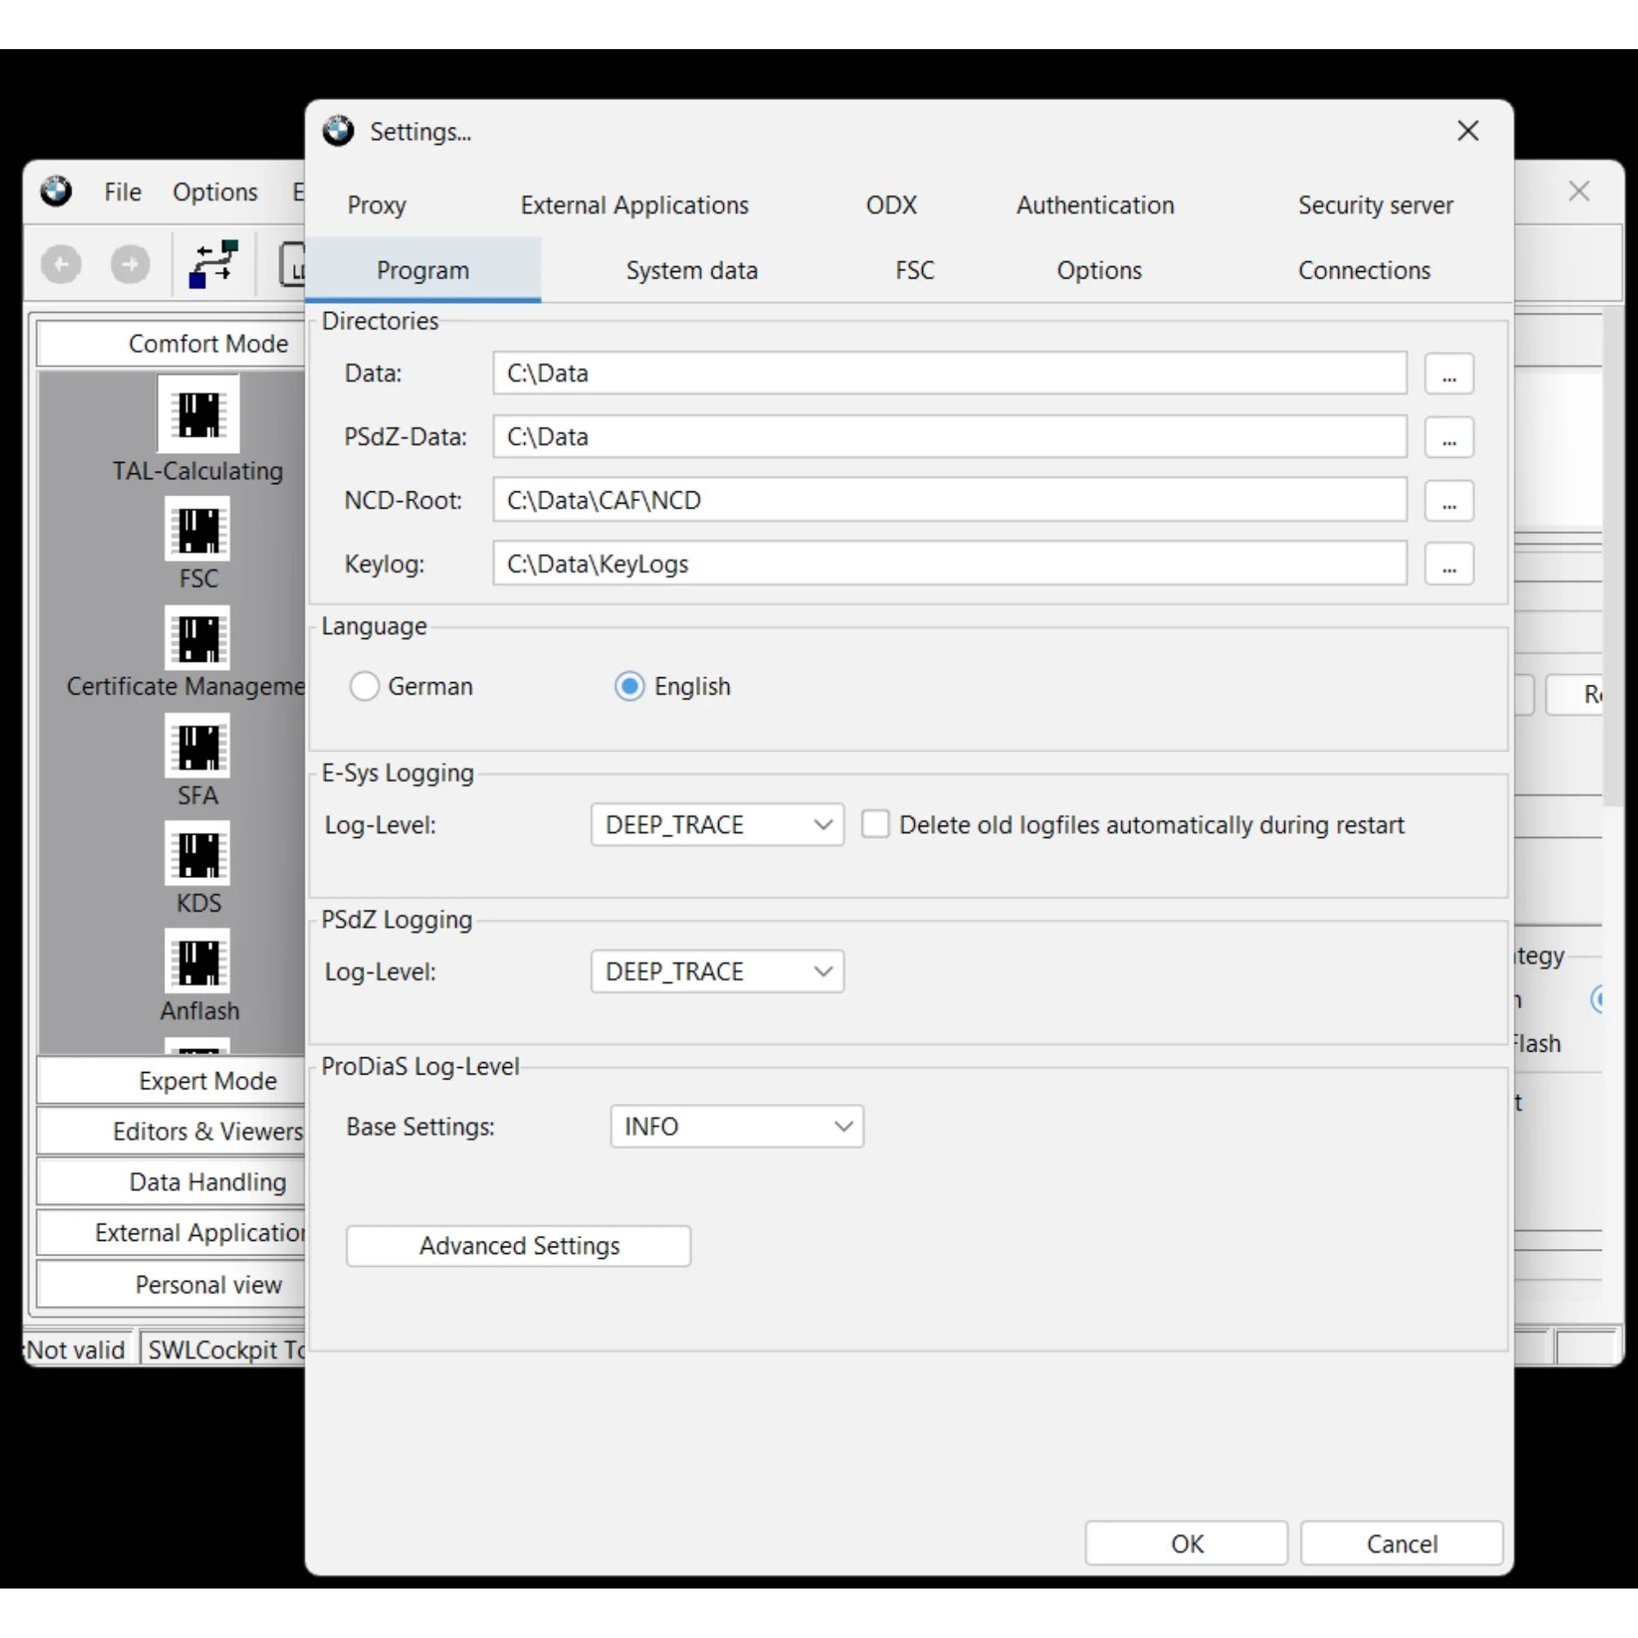
Task: Open the SFA module icon
Action: click(x=197, y=746)
